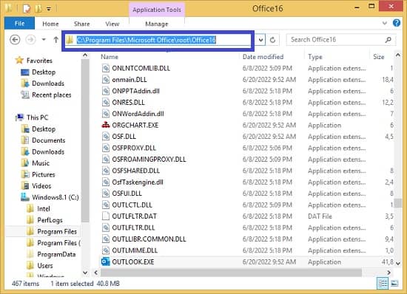The image size is (407, 294).
Task: Expand the ribbon with the chevron
Action: pos(385,24)
